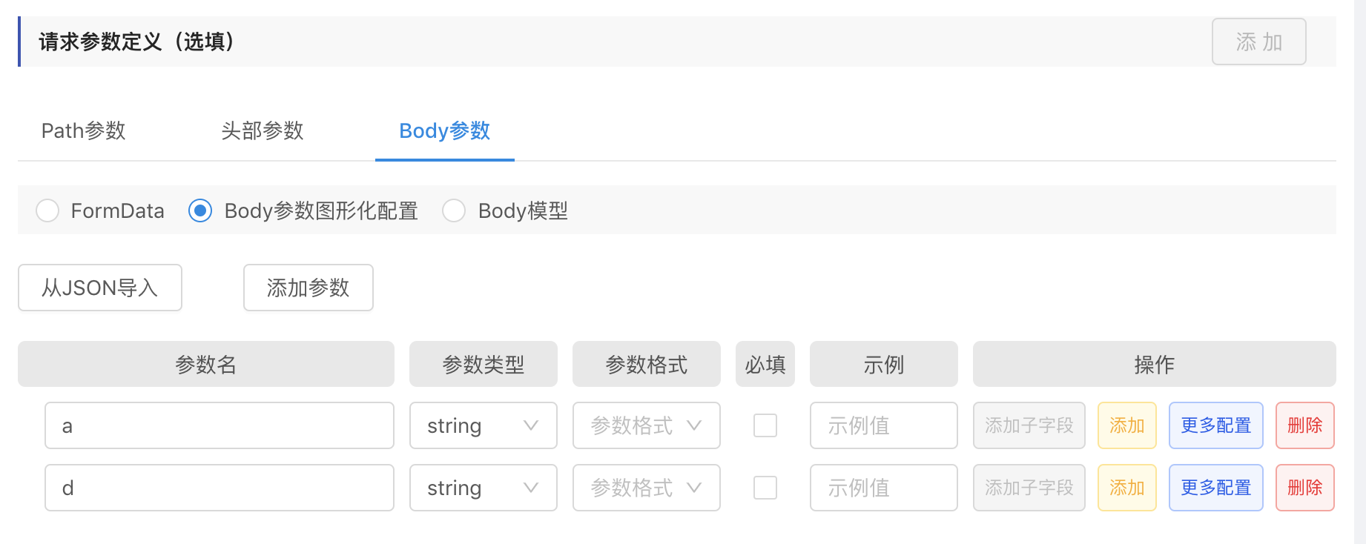Open parameter type dropdown for row d
Viewport: 1366px width, 544px height.
(483, 488)
